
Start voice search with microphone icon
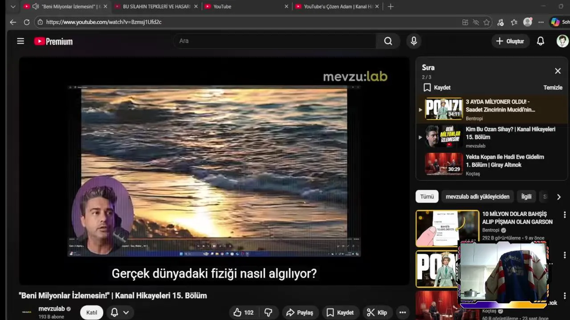(x=414, y=41)
